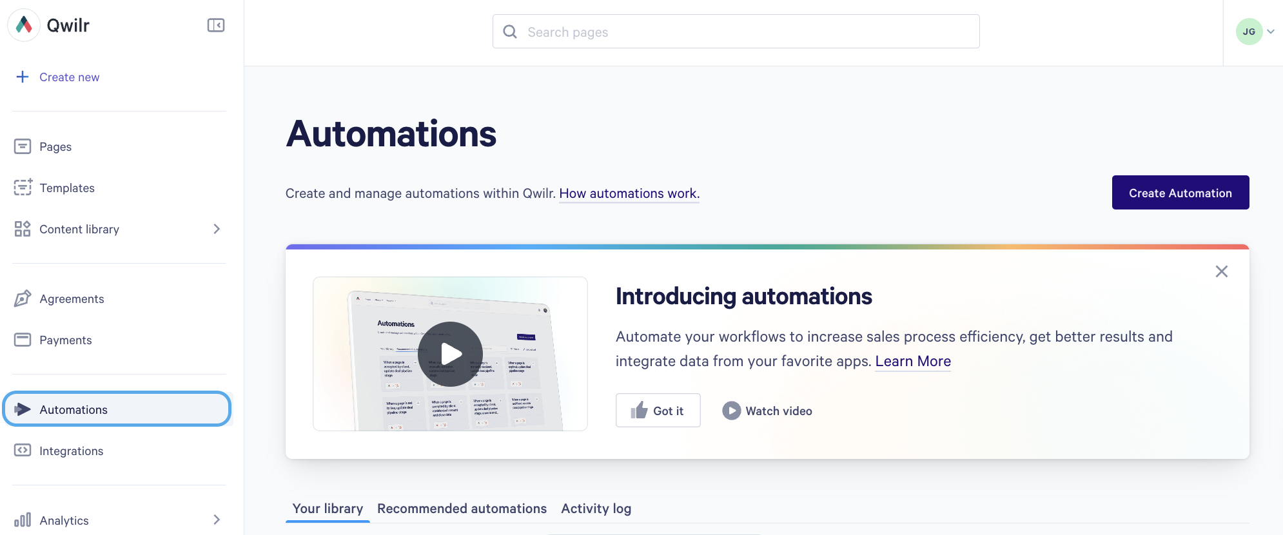Select the Your library tab
1283x535 pixels.
click(328, 509)
